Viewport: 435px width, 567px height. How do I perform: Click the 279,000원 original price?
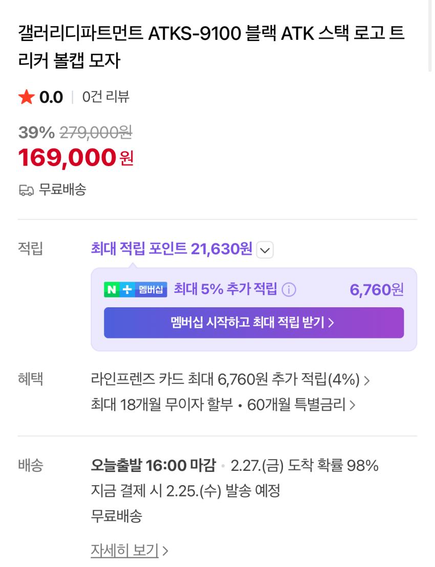96,132
